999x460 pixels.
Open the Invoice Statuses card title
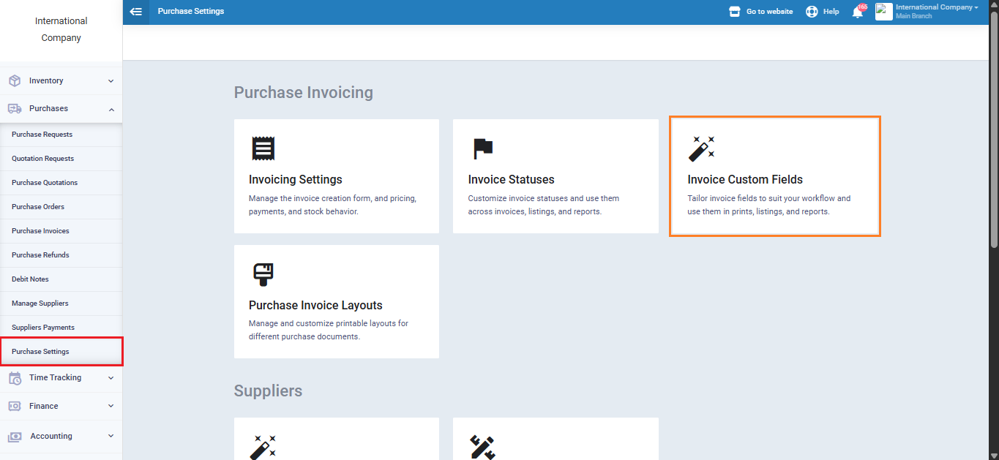511,180
